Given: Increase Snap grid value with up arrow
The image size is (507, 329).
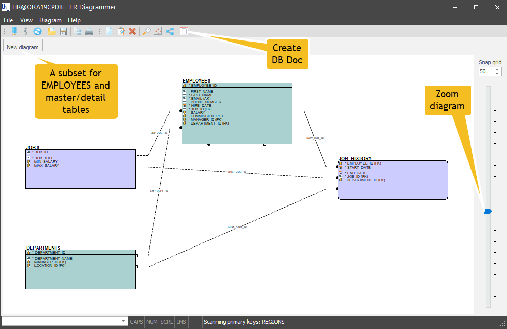Looking at the screenshot, I should 497,69.
